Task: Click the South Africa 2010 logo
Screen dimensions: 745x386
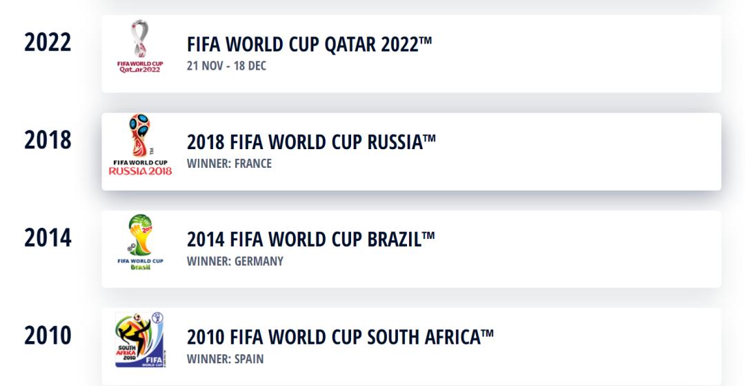Action: pos(140,340)
